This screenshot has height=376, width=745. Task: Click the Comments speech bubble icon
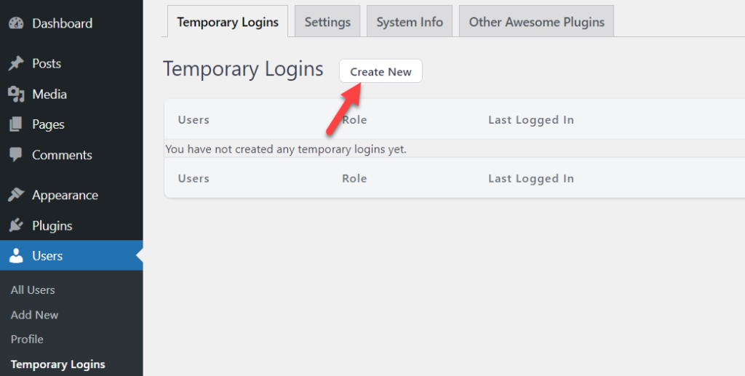(x=16, y=155)
